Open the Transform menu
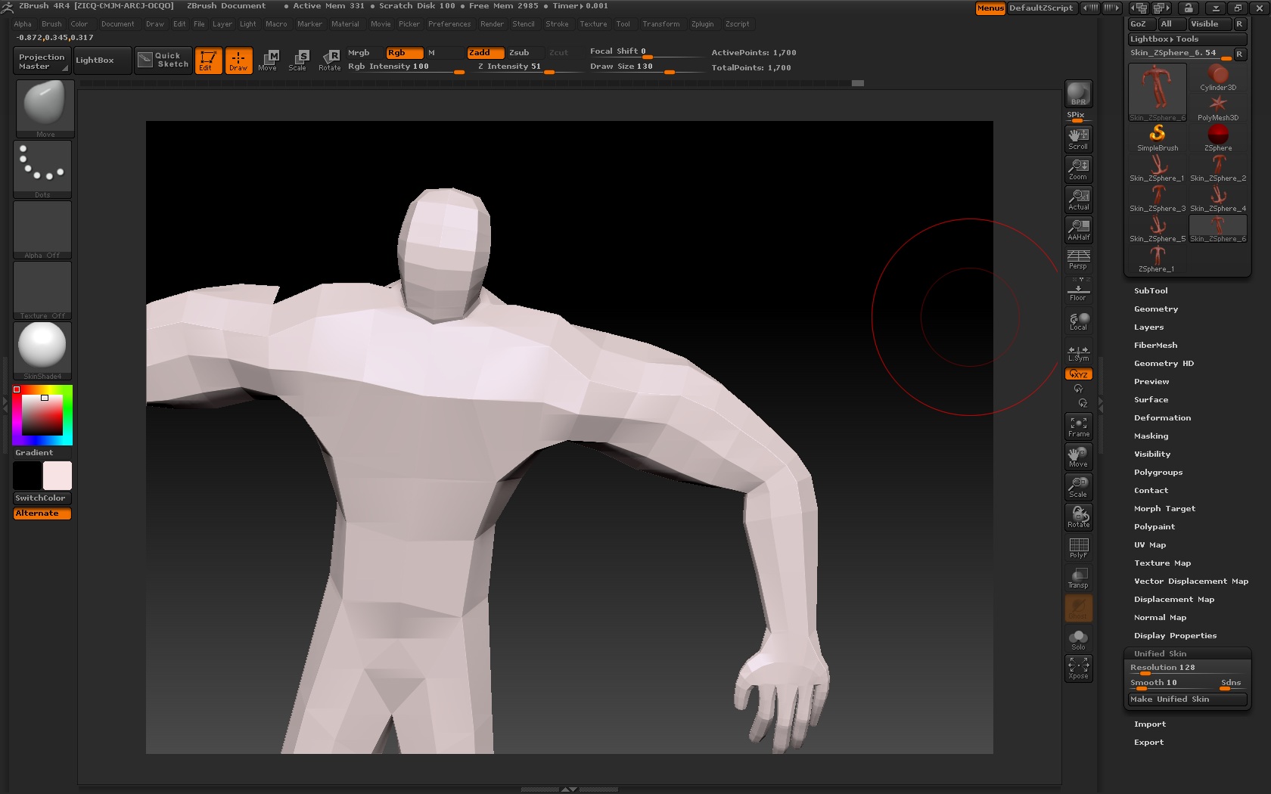Image resolution: width=1271 pixels, height=794 pixels. [661, 24]
